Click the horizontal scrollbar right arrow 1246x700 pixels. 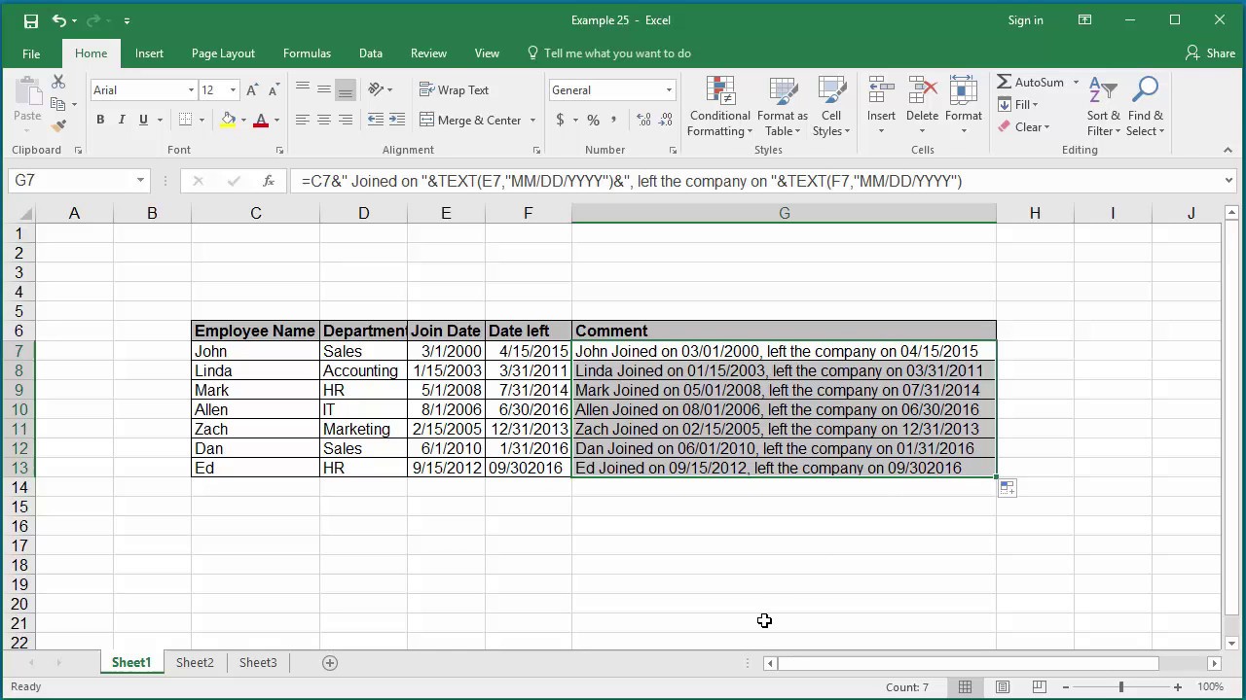pos(1214,663)
